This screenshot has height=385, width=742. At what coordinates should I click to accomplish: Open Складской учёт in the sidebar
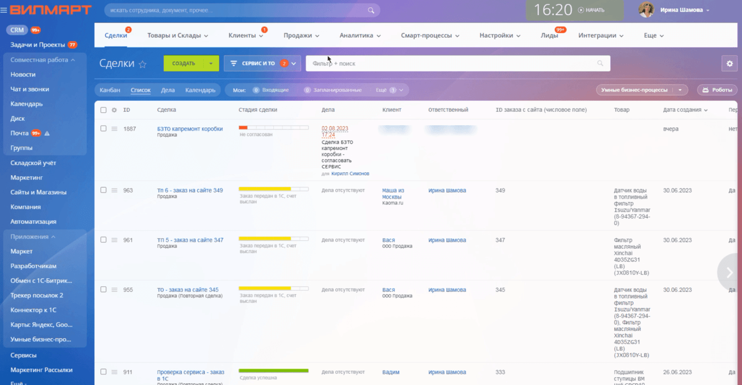pyautogui.click(x=33, y=163)
